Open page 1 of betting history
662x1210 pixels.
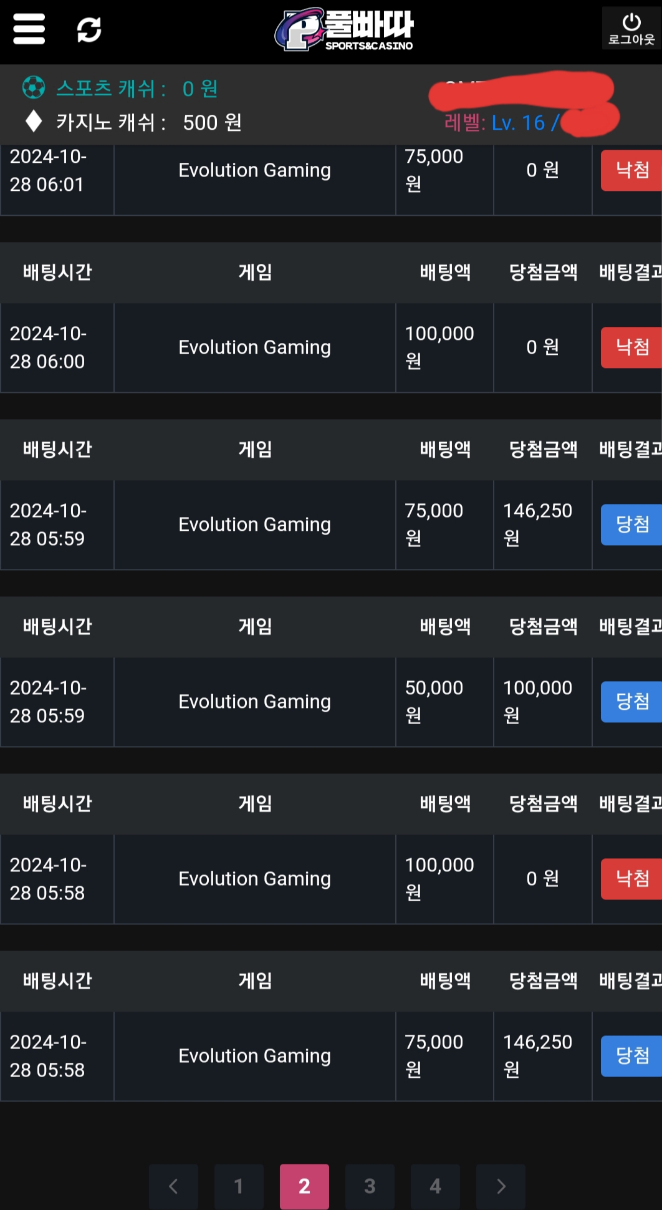pyautogui.click(x=239, y=1186)
